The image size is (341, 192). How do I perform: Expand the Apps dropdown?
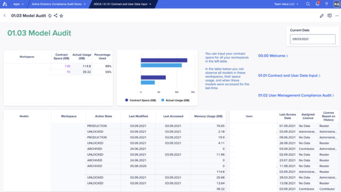(x=19, y=4)
